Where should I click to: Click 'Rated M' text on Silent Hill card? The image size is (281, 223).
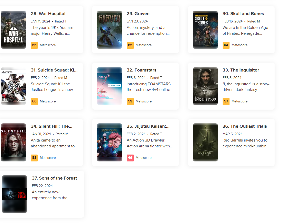[62, 134]
